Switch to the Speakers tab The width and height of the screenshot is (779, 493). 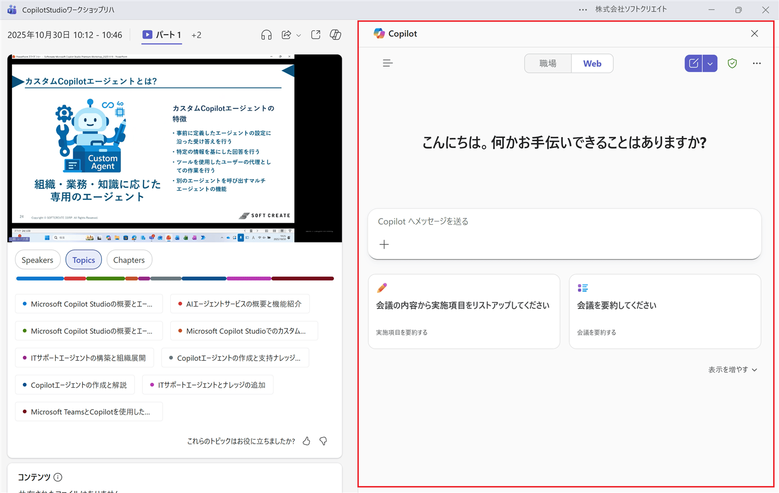pos(37,259)
